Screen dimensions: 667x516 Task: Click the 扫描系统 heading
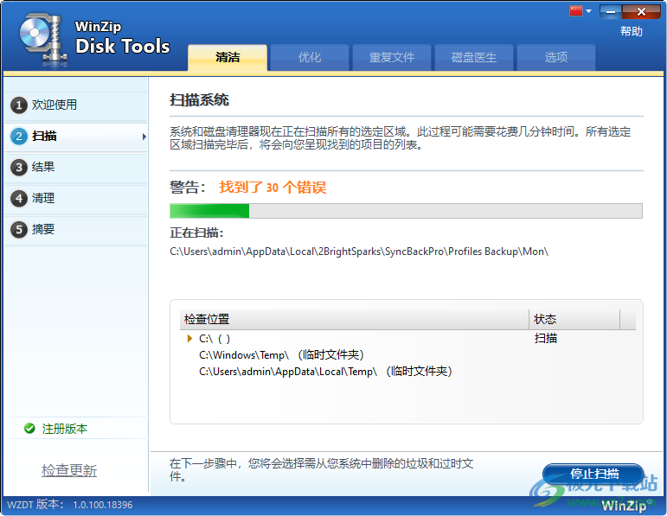tap(199, 100)
